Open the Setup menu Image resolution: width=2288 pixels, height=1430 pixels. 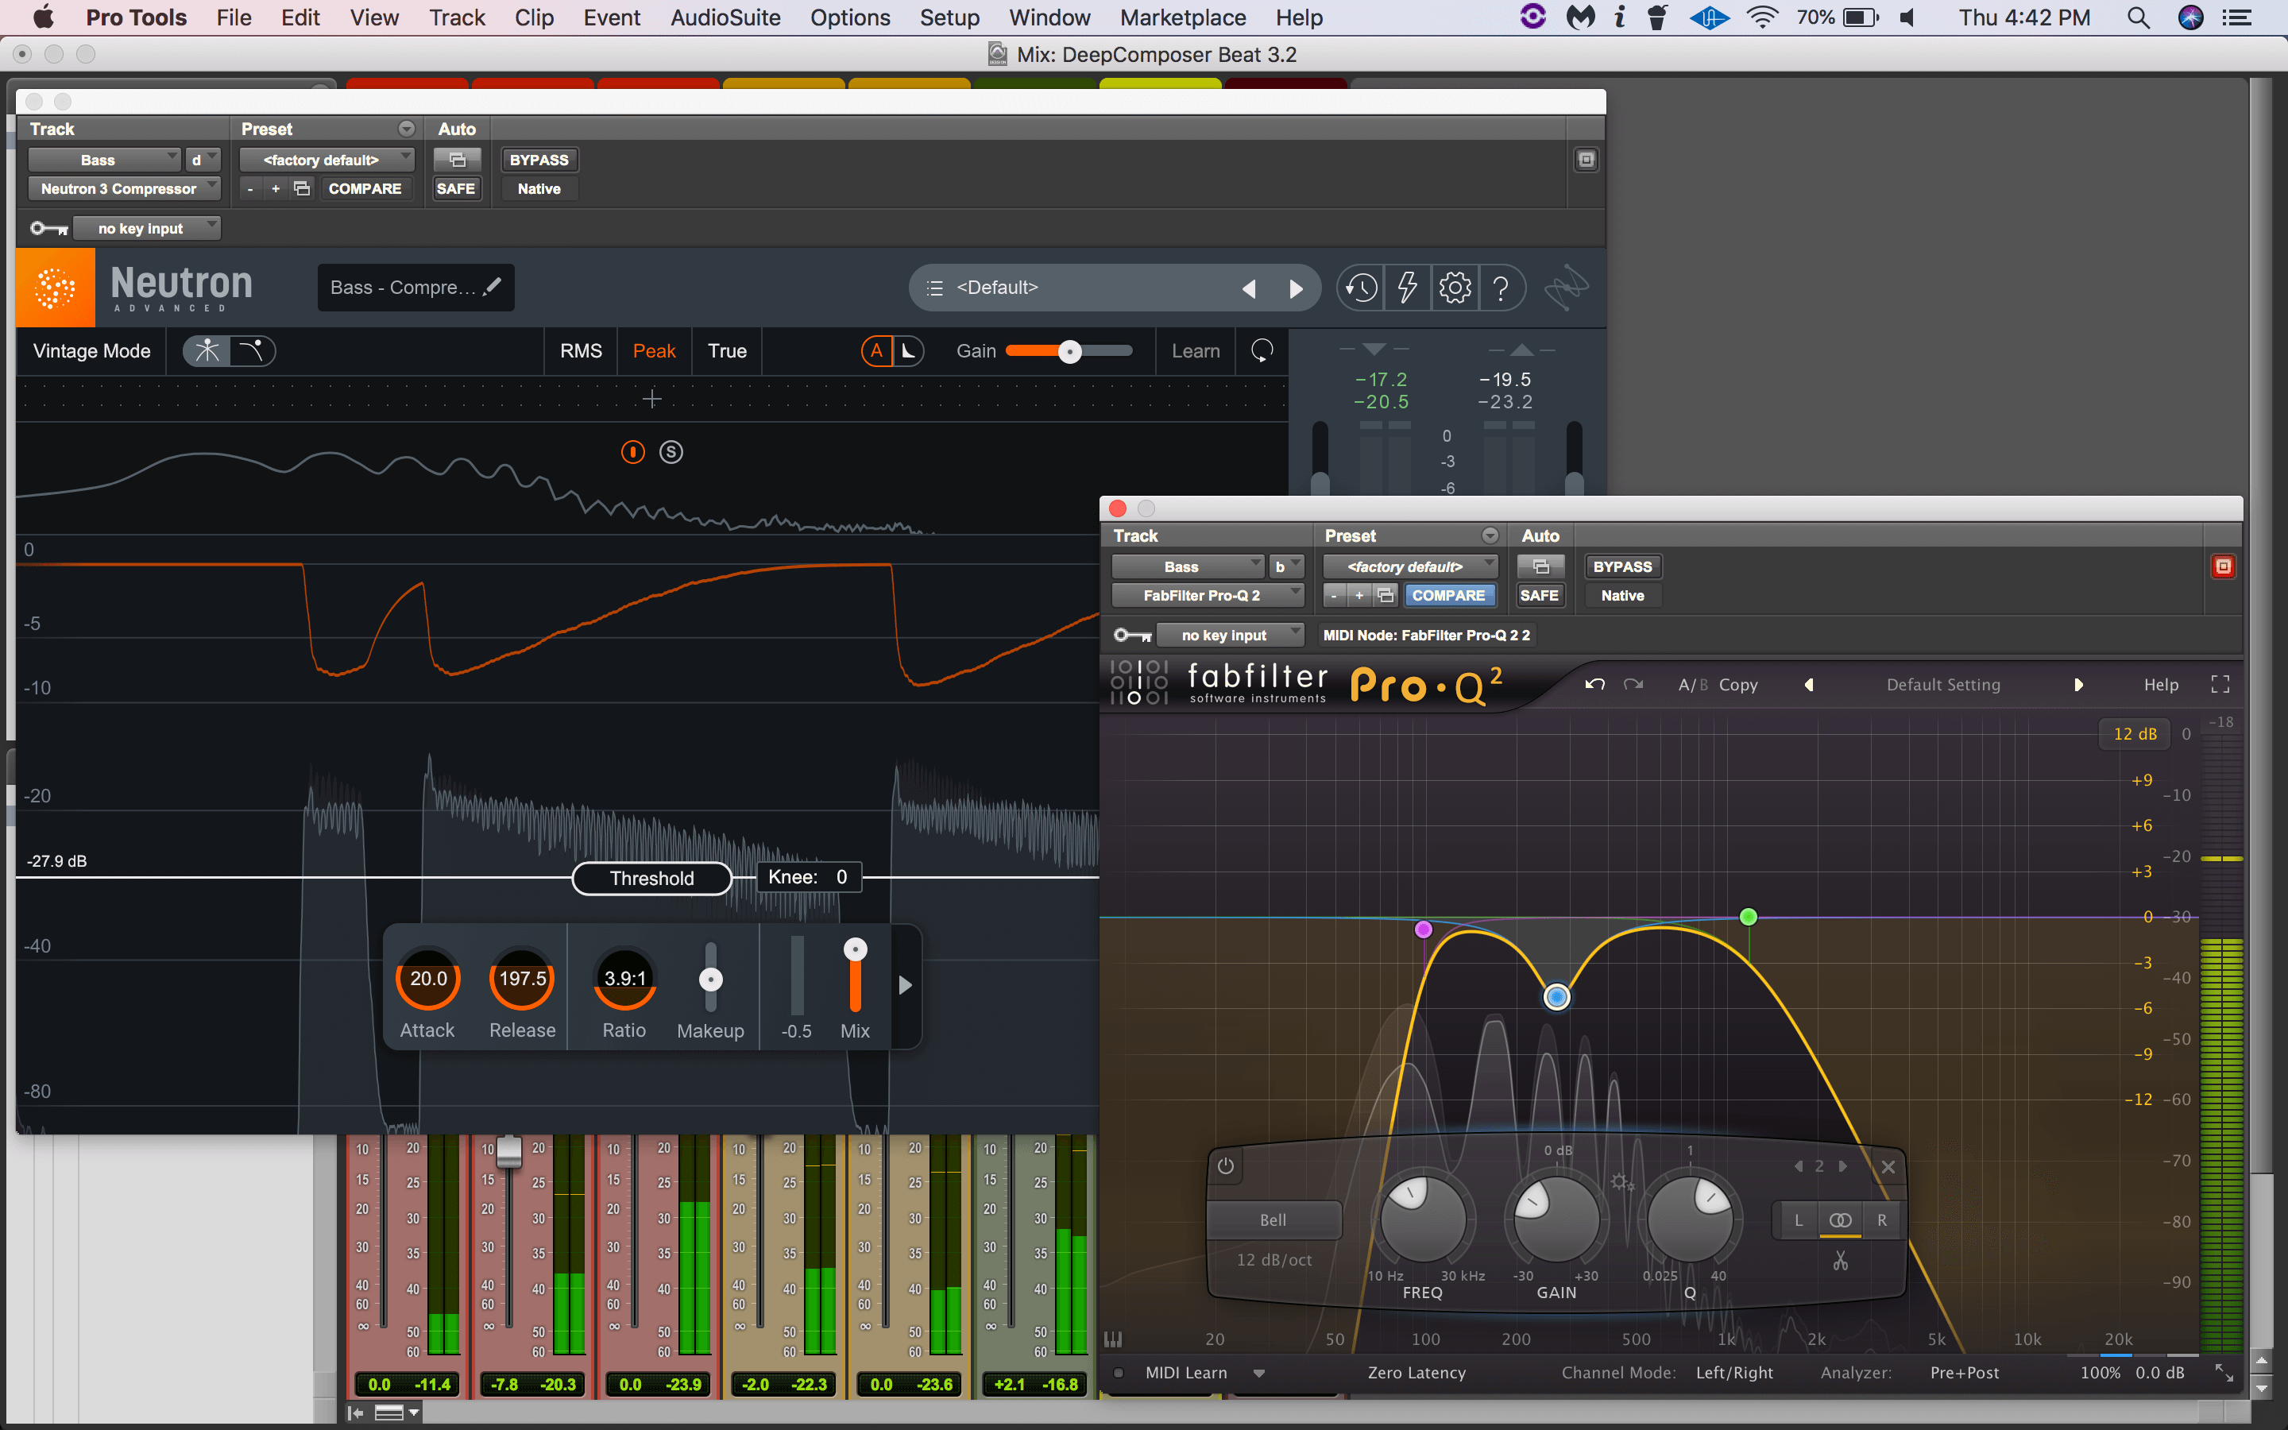coord(949,17)
